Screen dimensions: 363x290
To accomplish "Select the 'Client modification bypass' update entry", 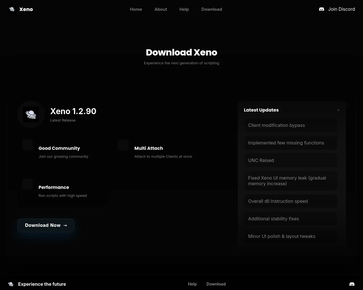I will [291, 125].
